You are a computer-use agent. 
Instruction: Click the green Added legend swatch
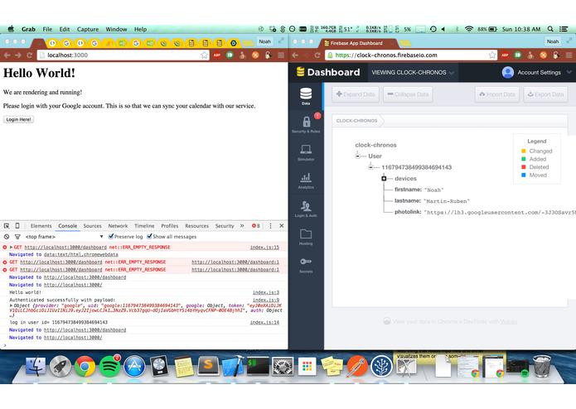(x=524, y=159)
